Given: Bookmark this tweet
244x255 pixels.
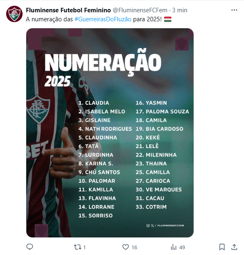Looking at the screenshot, I should coord(222,247).
